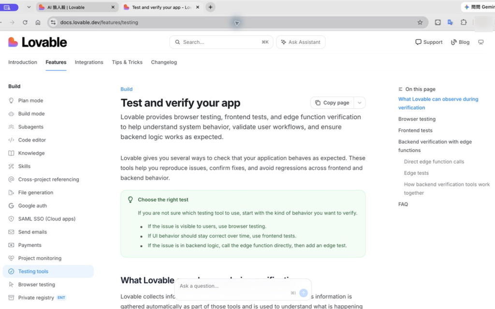Image resolution: width=495 pixels, height=309 pixels.
Task: Click the Project monitoring heartbeat icon
Action: (11, 258)
